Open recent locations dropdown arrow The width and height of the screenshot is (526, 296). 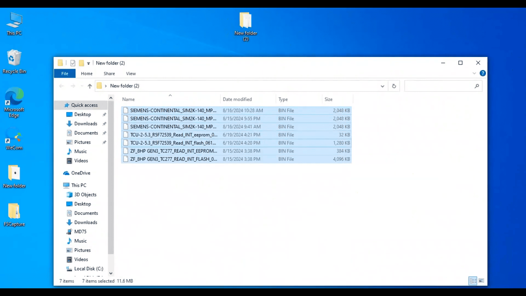(82, 86)
